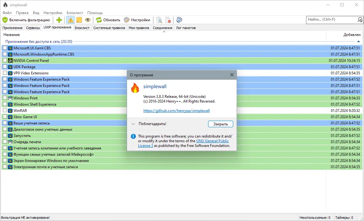Click the Microsoft.UI.Xaml.CBS app icon
Screen dimensions: 364x221
tap(10, 48)
